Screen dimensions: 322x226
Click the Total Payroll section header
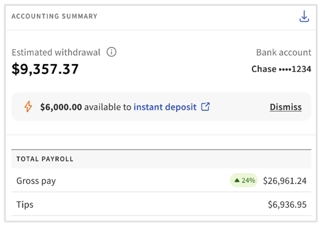45,159
